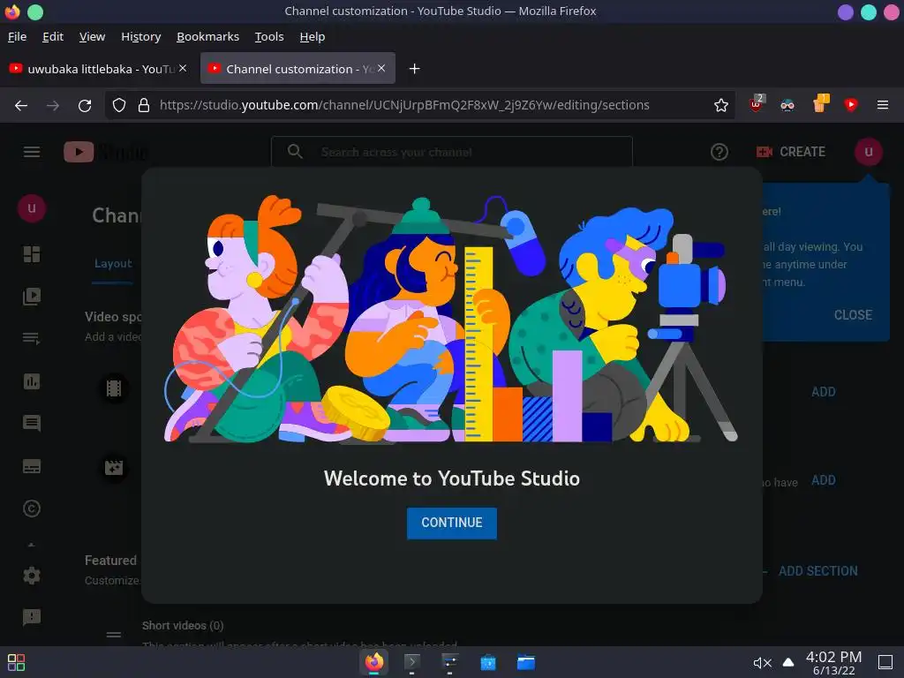Screen dimensions: 904x678
Task: Open the Subtitles sidebar icon
Action: coord(32,466)
